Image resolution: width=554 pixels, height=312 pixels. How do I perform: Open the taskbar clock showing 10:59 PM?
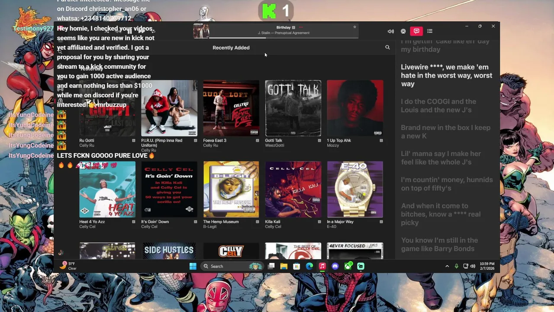tap(487, 266)
